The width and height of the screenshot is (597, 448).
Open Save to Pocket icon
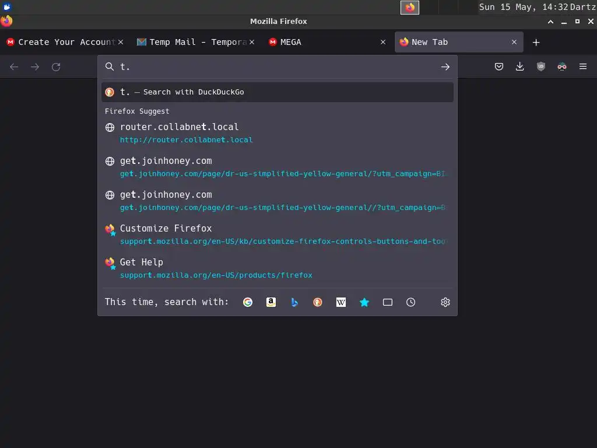tap(499, 66)
